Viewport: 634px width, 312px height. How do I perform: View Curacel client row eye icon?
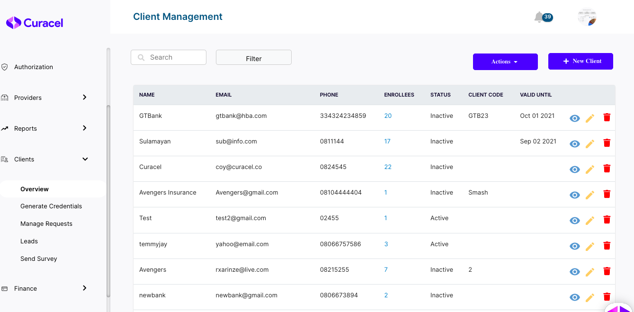pos(575,169)
